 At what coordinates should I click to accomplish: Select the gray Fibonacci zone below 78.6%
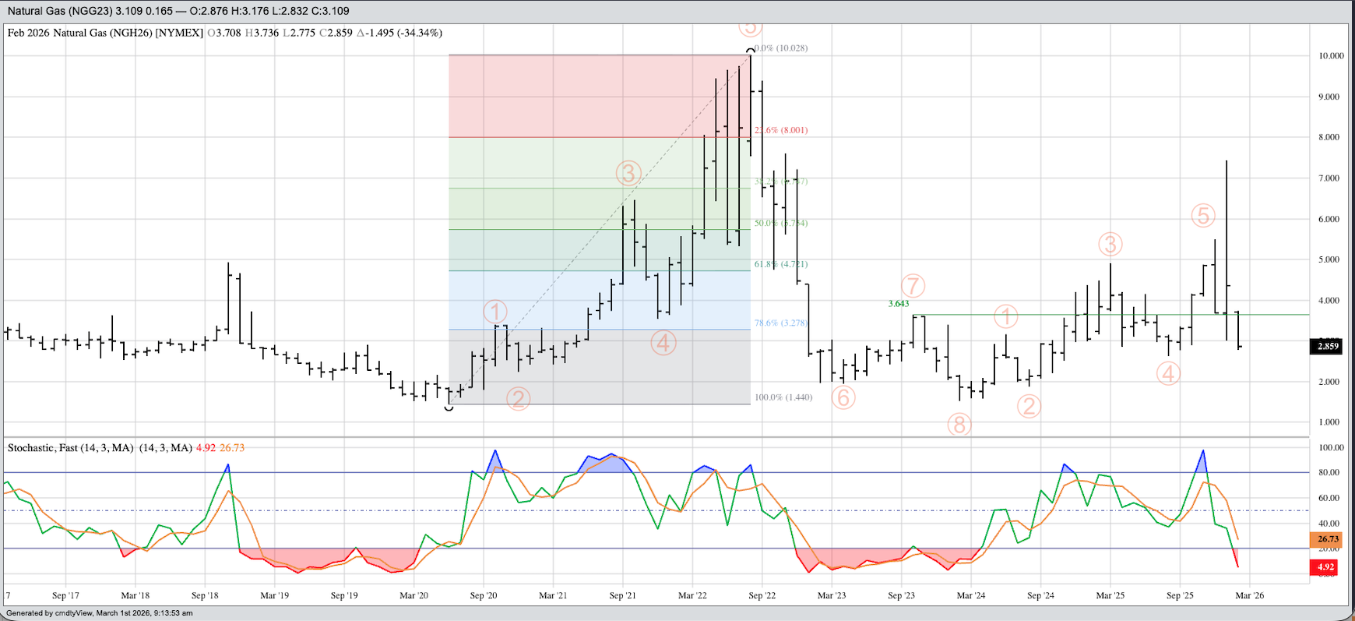pyautogui.click(x=600, y=366)
